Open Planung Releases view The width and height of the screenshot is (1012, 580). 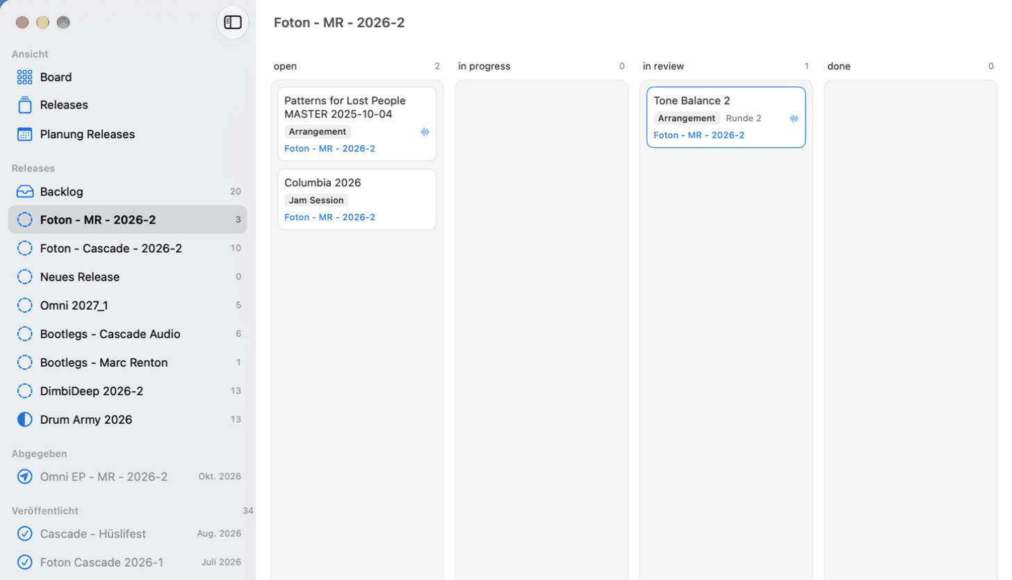pyautogui.click(x=127, y=134)
